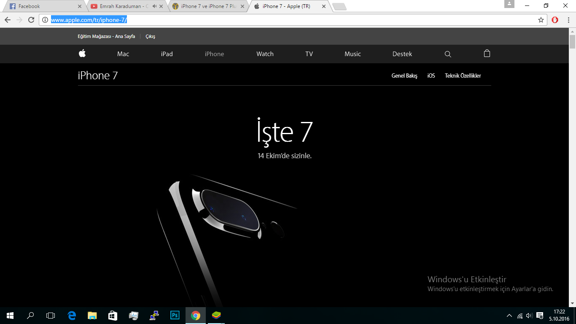This screenshot has height=324, width=576.
Task: Open the volume control in system tray
Action: coord(529,316)
